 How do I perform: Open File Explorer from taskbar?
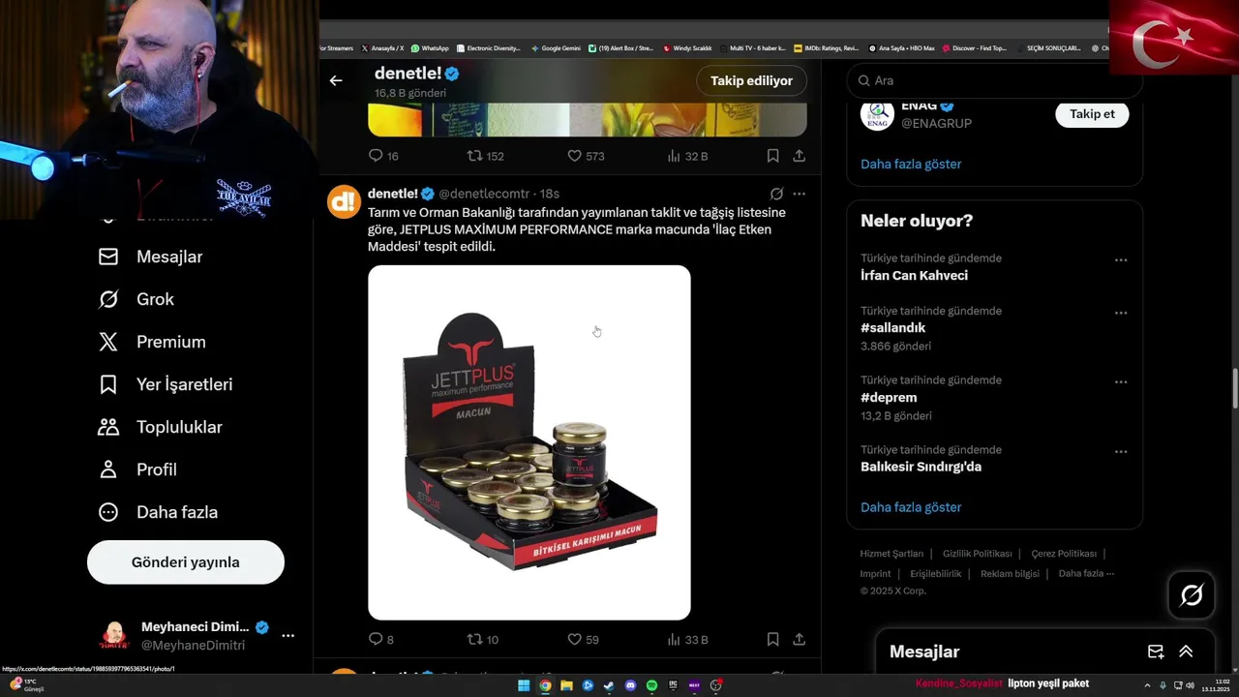pyautogui.click(x=566, y=685)
